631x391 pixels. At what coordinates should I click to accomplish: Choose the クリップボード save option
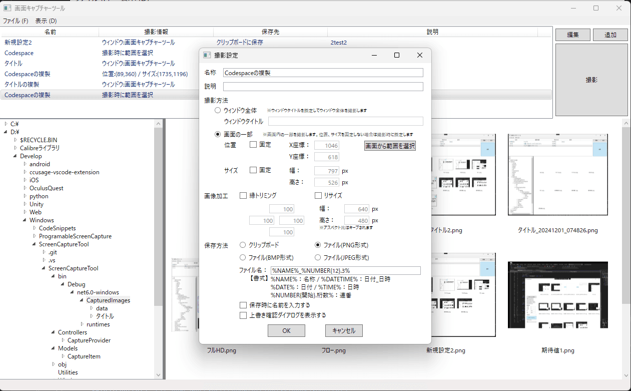[x=243, y=245]
